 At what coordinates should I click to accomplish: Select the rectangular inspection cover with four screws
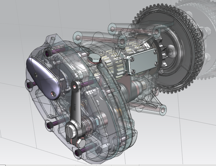[143, 61]
